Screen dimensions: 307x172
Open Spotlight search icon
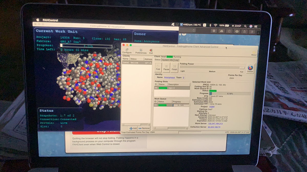(x=245, y=26)
